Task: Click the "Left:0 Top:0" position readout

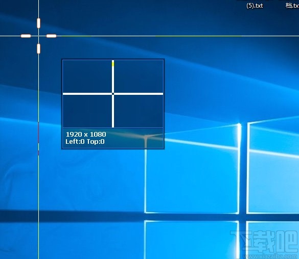Action: (85, 142)
